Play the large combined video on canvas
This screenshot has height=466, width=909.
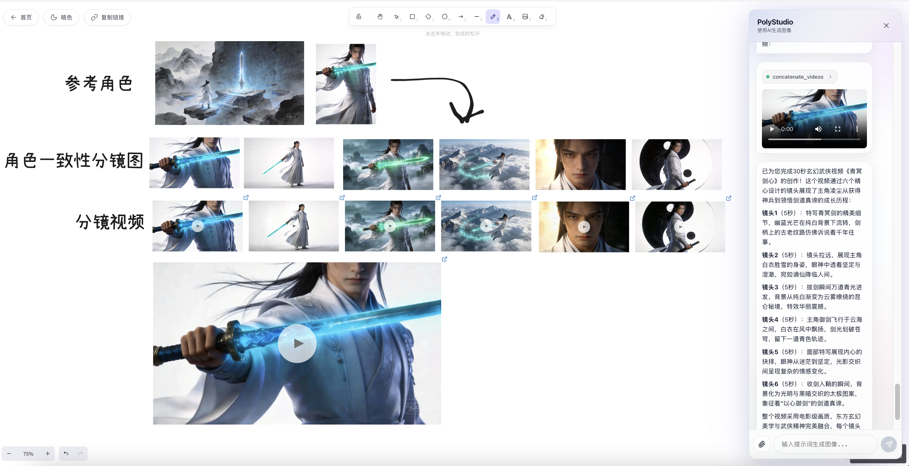pyautogui.click(x=297, y=343)
